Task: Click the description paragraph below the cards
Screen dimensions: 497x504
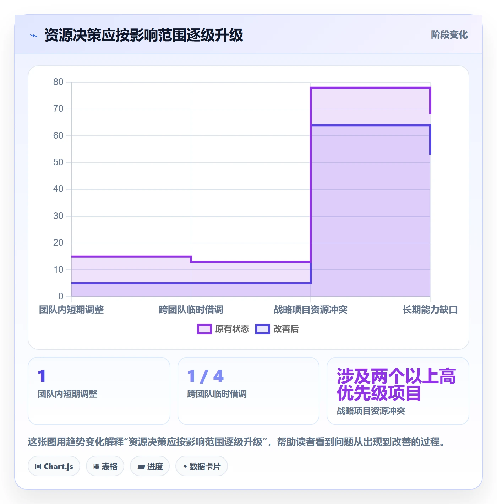Action: [x=236, y=442]
